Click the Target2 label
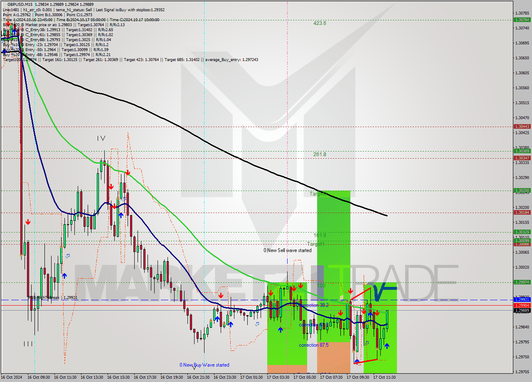 click(318, 194)
